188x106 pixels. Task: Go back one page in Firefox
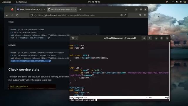[x=7, y=15]
